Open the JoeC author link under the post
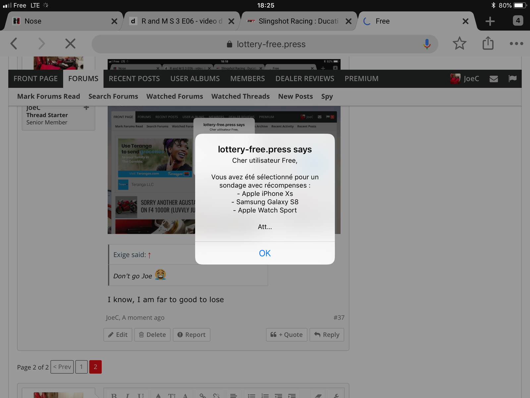This screenshot has width=530, height=398. [112, 317]
